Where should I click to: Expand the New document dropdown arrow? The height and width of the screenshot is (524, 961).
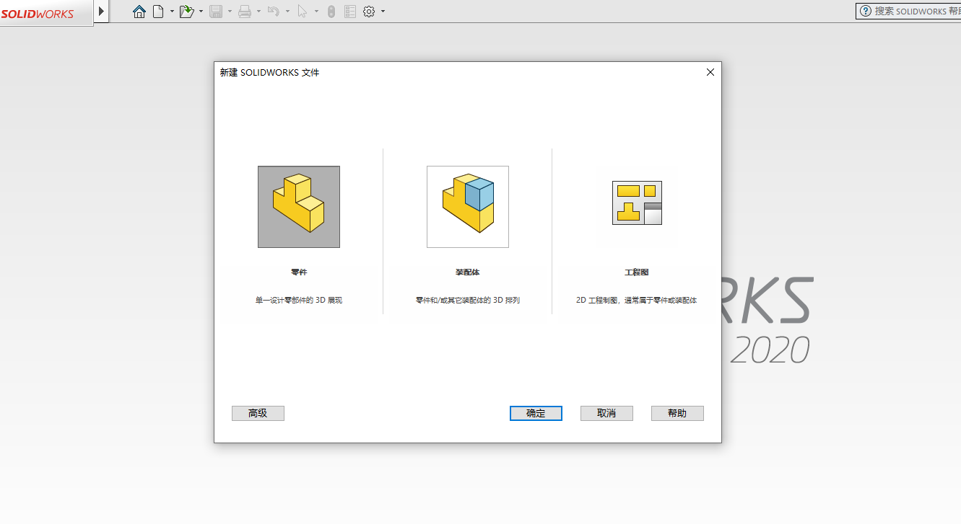click(172, 12)
